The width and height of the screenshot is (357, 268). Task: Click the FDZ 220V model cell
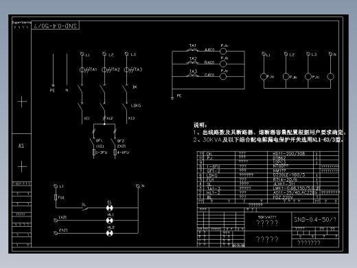coord(283,197)
